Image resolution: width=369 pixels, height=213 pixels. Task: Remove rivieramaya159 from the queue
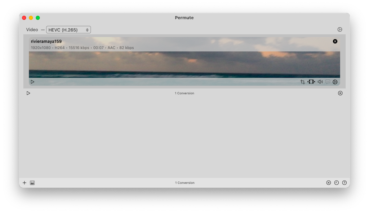coord(335,41)
